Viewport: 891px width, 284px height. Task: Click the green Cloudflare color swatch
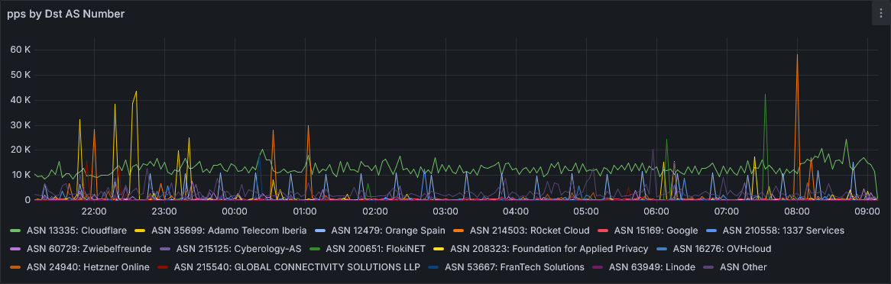15,231
